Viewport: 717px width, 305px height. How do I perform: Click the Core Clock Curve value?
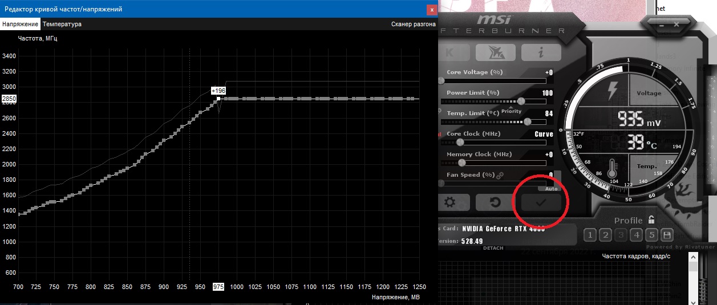[x=544, y=134]
